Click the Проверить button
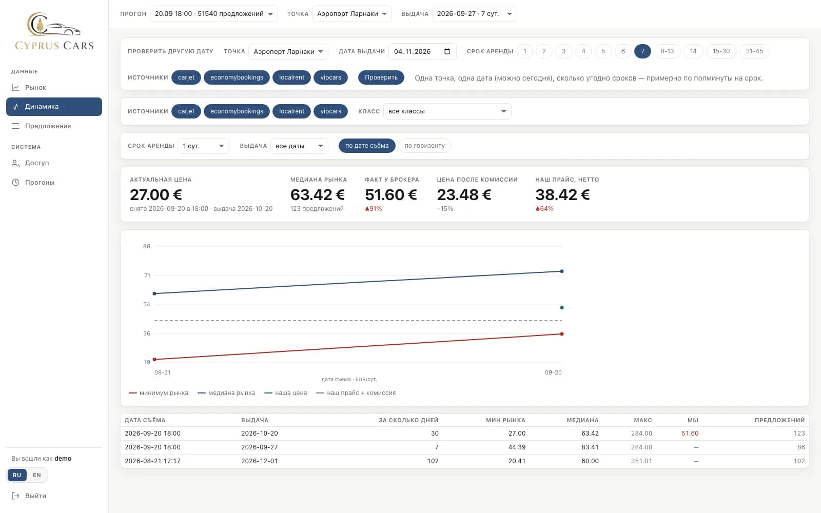The height and width of the screenshot is (513, 821). point(381,77)
